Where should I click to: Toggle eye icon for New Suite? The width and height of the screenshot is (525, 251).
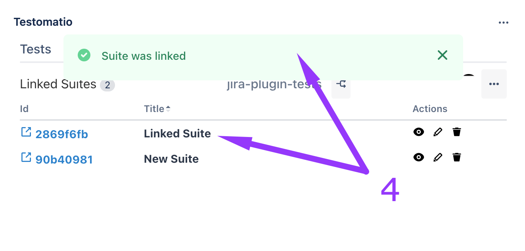click(x=419, y=158)
